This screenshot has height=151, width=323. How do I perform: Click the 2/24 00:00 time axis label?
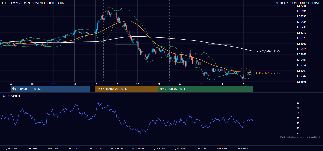point(180,149)
